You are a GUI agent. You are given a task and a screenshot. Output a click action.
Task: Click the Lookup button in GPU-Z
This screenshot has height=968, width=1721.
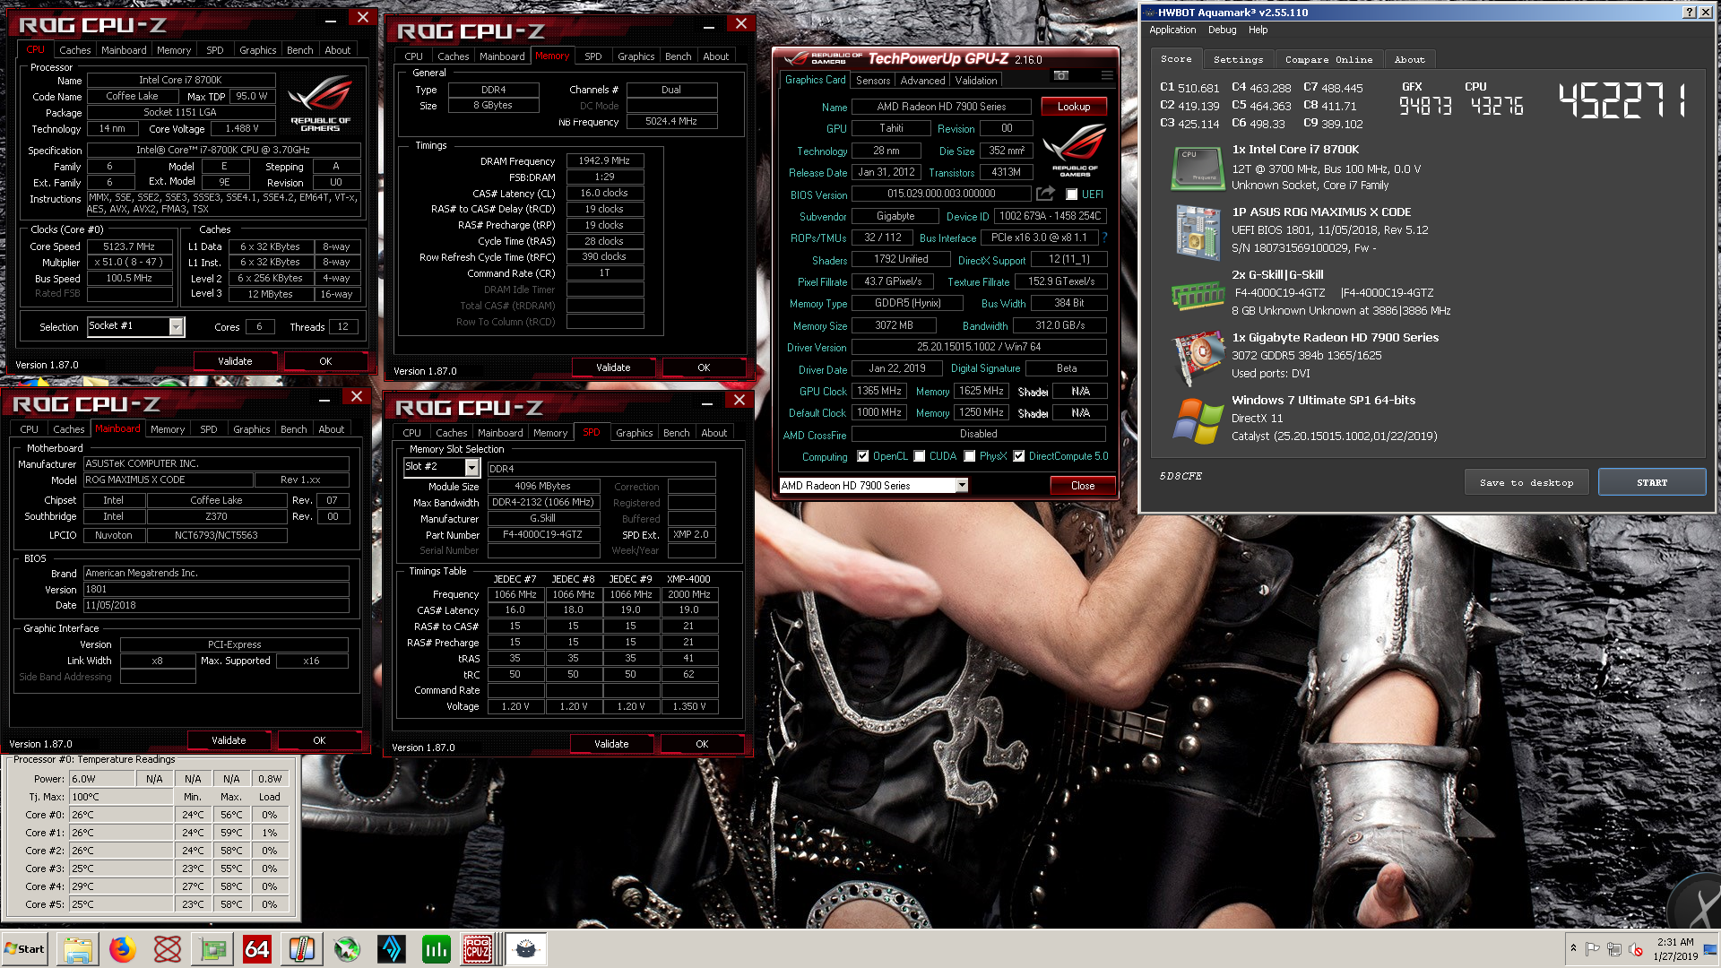(x=1074, y=107)
